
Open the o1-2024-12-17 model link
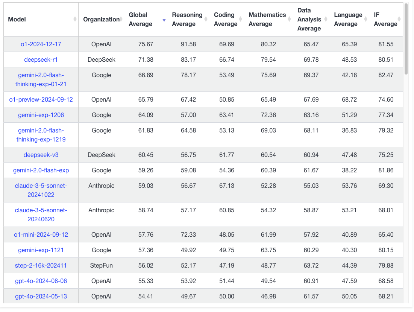pos(41,44)
